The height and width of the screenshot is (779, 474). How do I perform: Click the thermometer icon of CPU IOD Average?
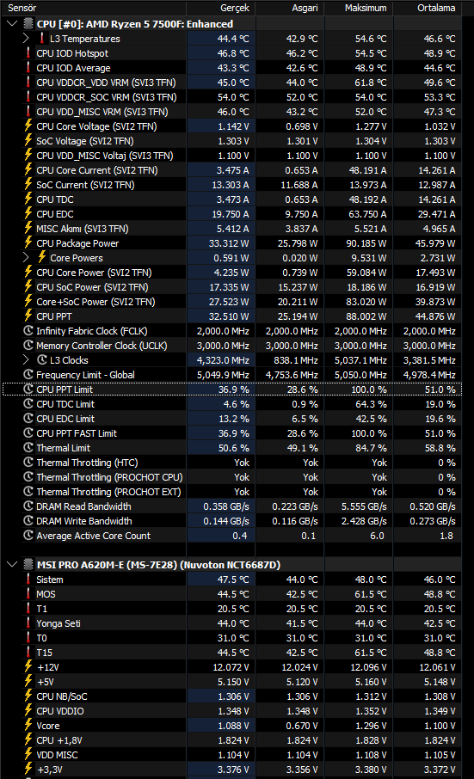coord(28,68)
